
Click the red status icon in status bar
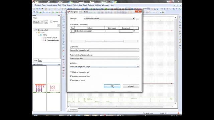pyautogui.click(x=179, y=113)
